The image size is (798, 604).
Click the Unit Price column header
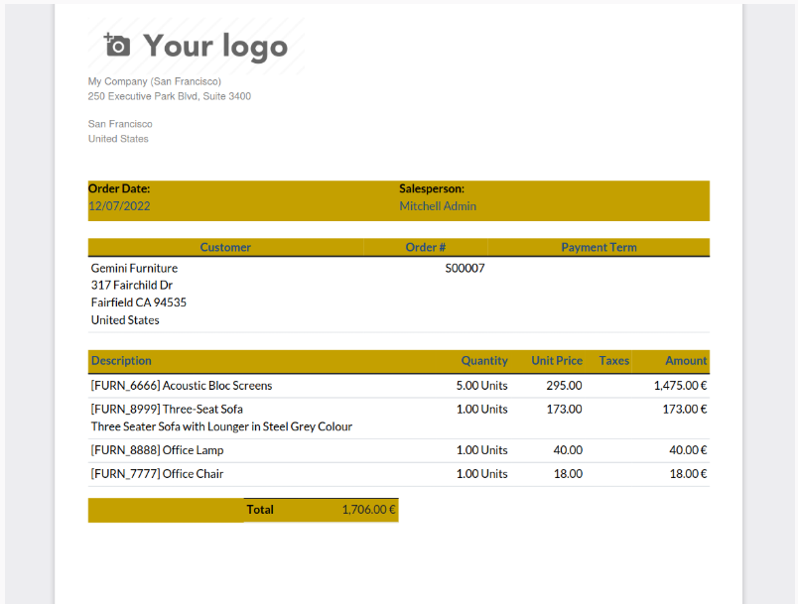click(556, 361)
